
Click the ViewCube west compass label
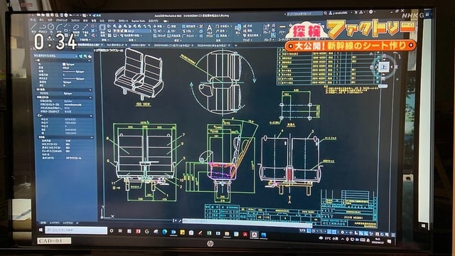[x=372, y=67]
